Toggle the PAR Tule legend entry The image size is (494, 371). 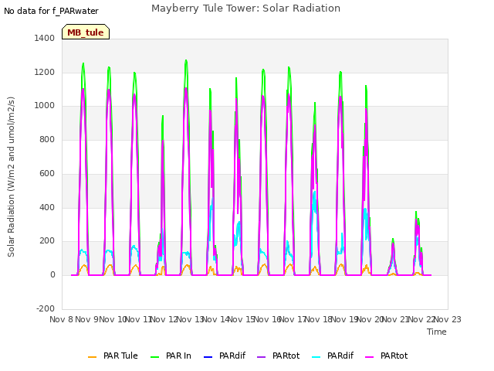pos(120,356)
